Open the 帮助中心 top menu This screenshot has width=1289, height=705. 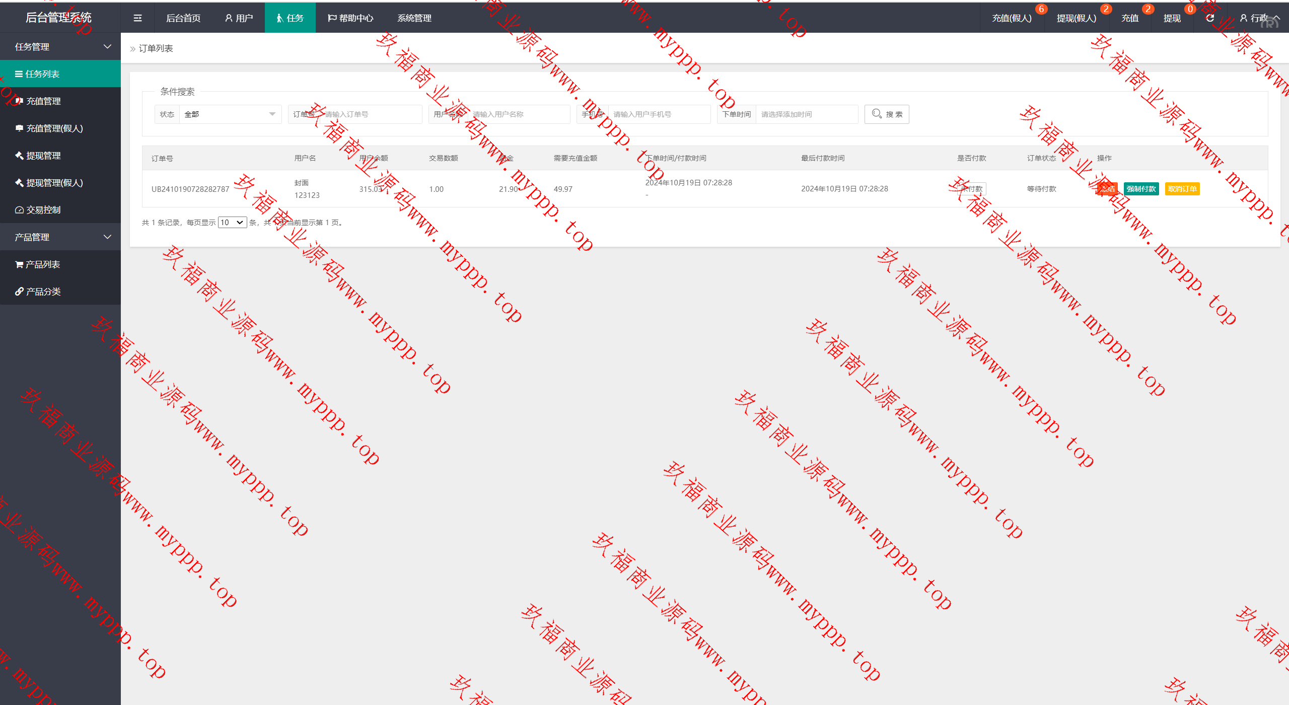pyautogui.click(x=350, y=18)
